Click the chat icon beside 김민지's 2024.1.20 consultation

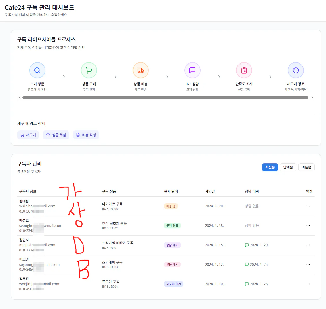pyautogui.click(x=247, y=245)
